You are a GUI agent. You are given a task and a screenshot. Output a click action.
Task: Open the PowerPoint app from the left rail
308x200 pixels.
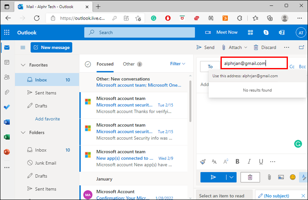coord(7,152)
